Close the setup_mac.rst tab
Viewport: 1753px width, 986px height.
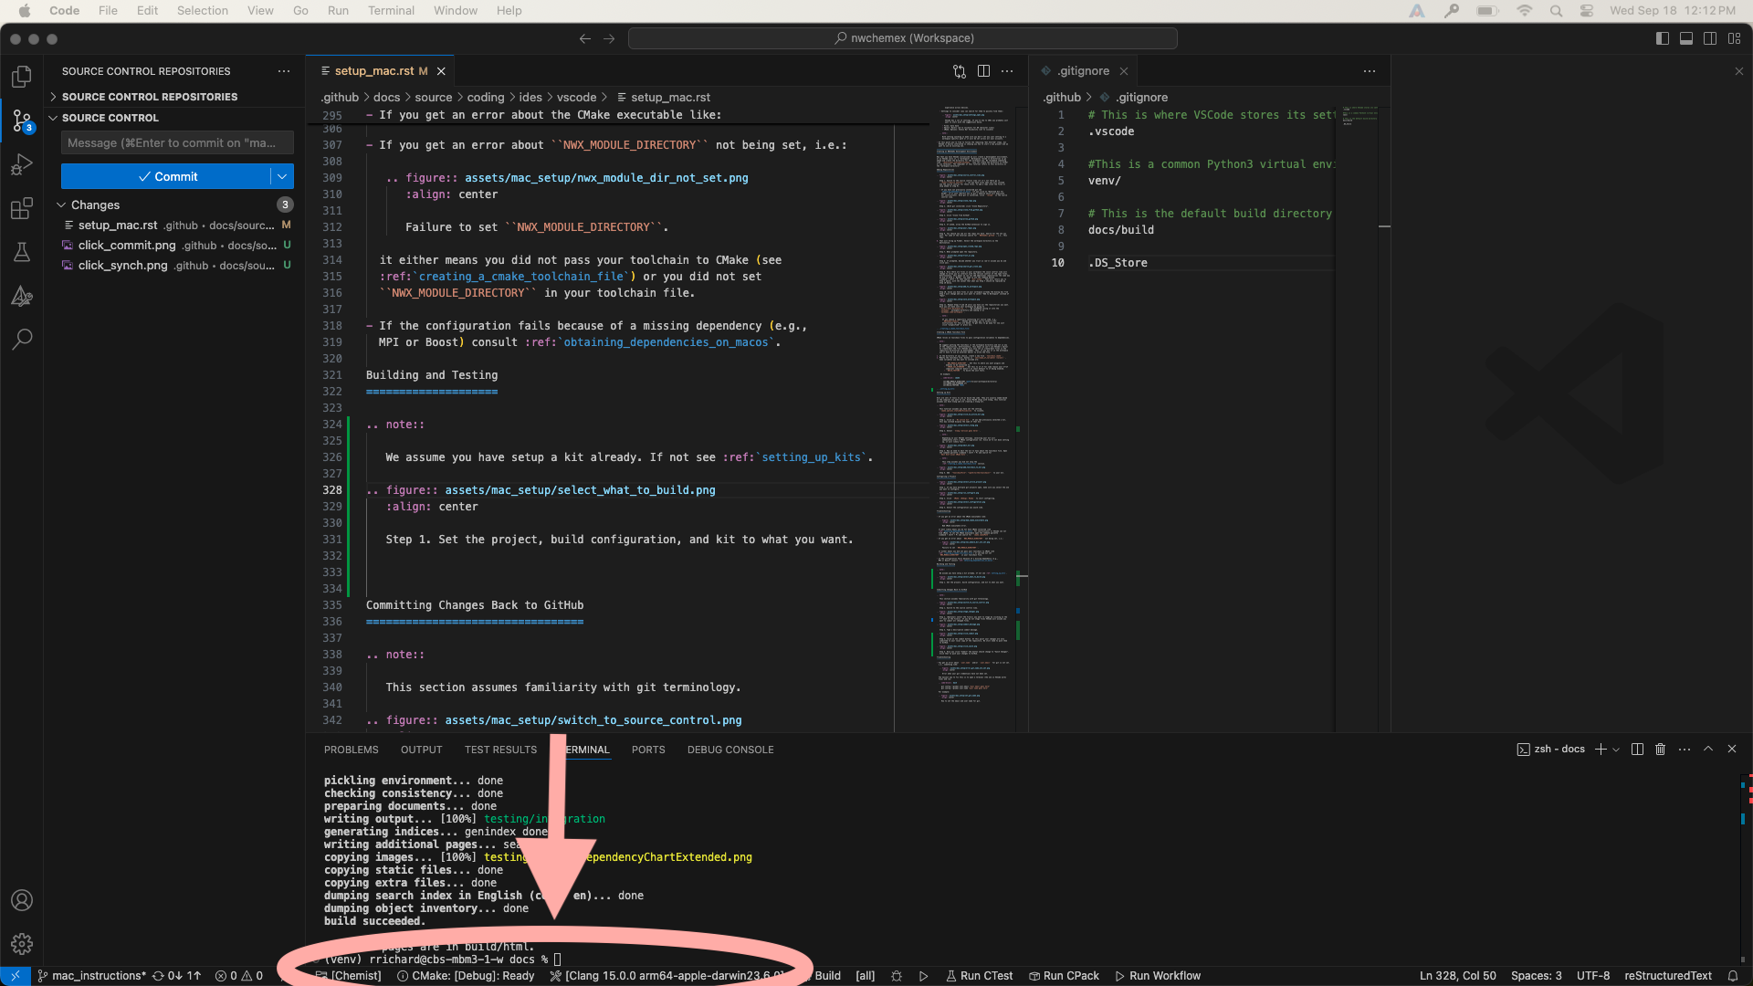click(x=441, y=71)
